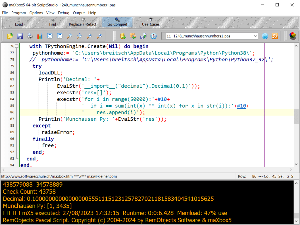Click the printer icon in the toolbar
Viewport: 300px width, 225px height.
(30, 36)
